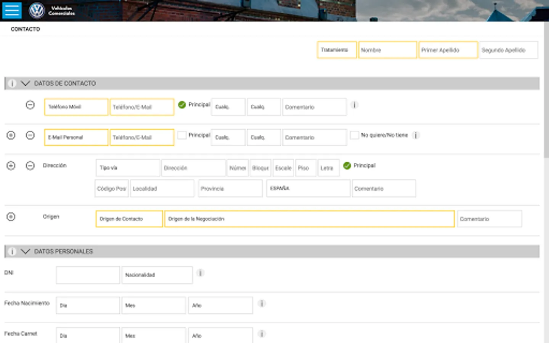Click the Volkswagen logo in the header
This screenshot has height=343, width=549.
(37, 11)
